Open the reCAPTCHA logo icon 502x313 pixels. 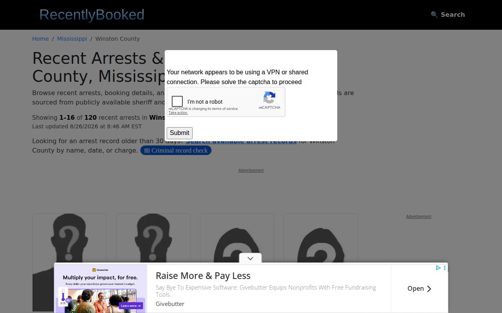tap(269, 97)
